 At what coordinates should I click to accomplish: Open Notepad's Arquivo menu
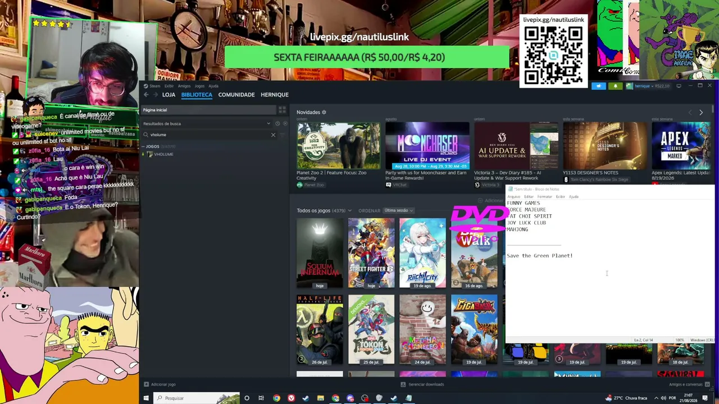pyautogui.click(x=514, y=197)
